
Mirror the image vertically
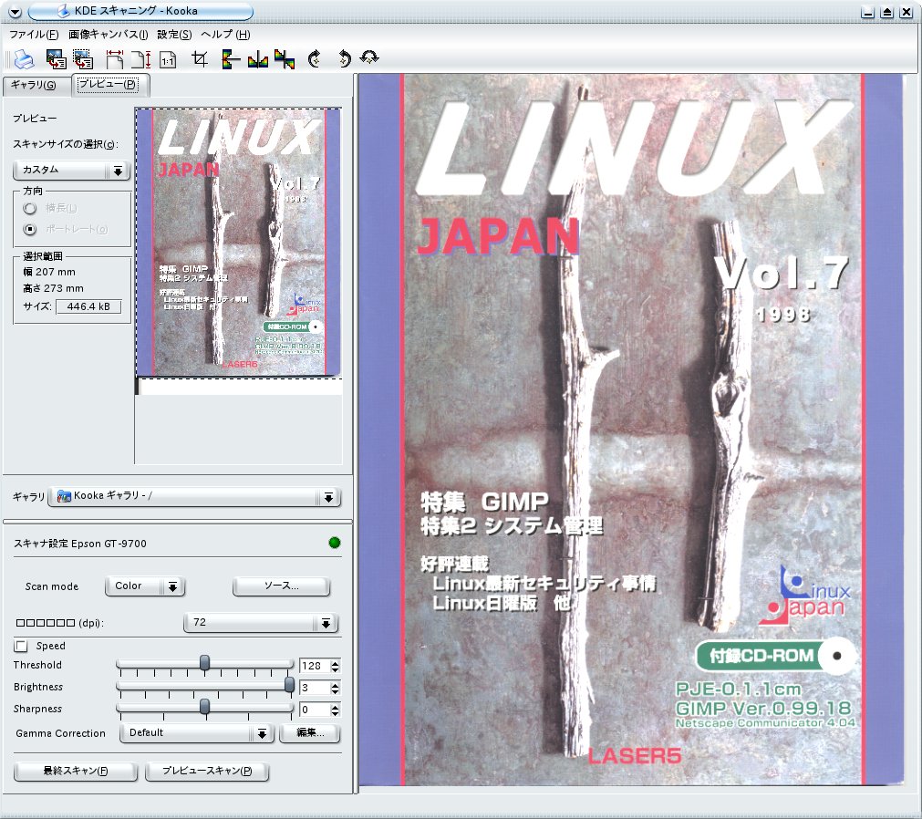coord(231,58)
